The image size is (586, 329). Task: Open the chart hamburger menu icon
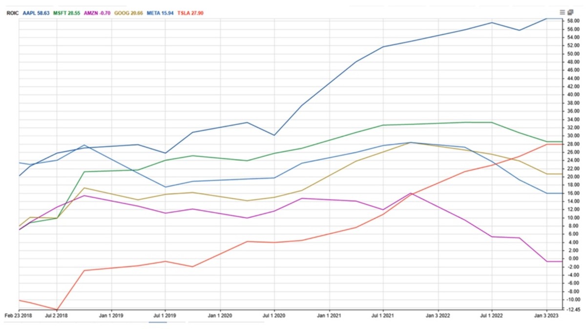(x=562, y=12)
